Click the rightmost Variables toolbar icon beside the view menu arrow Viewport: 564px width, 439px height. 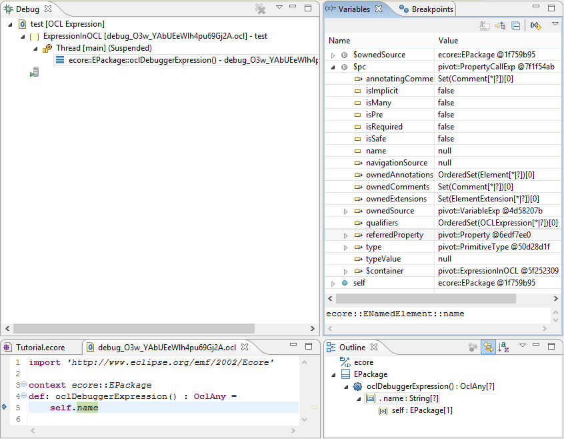536,25
